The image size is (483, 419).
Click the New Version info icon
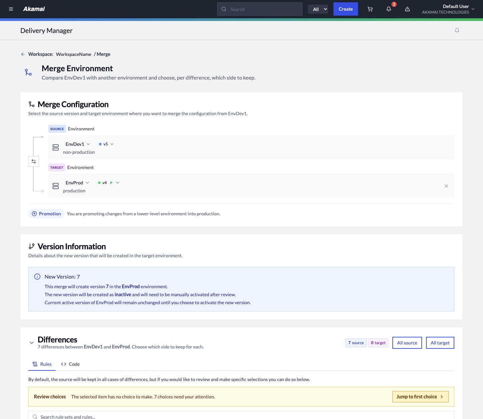tap(37, 277)
